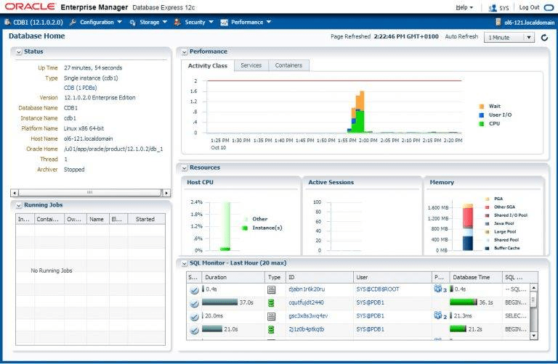Open the Auto Refresh 1 Minute dropdown
The height and width of the screenshot is (364, 558).
(511, 37)
